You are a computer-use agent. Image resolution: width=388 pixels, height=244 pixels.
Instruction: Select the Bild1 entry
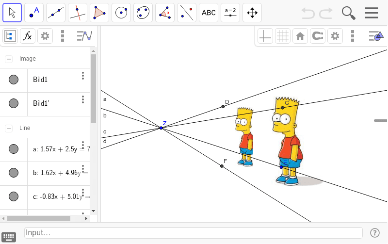(x=40, y=80)
